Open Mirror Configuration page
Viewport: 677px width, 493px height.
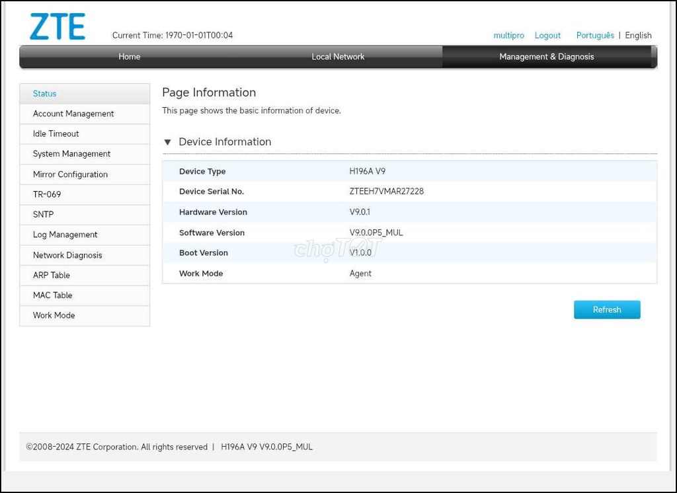(x=85, y=174)
